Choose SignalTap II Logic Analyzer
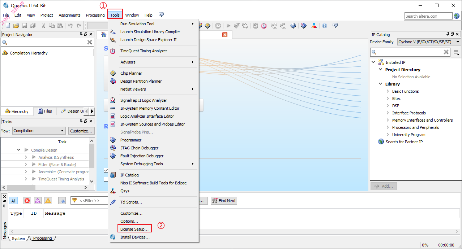This screenshot has width=462, height=249. pos(154,100)
